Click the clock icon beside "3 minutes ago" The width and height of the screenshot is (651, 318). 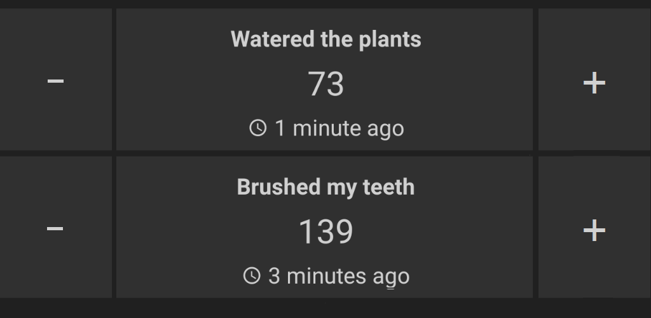pyautogui.click(x=252, y=275)
